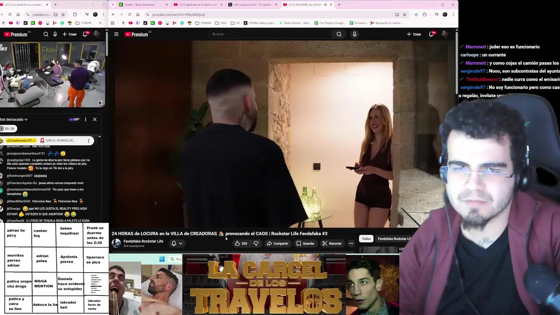Expand tab search chevron in right browser
This screenshot has width=560, height=315.
tap(113, 4)
